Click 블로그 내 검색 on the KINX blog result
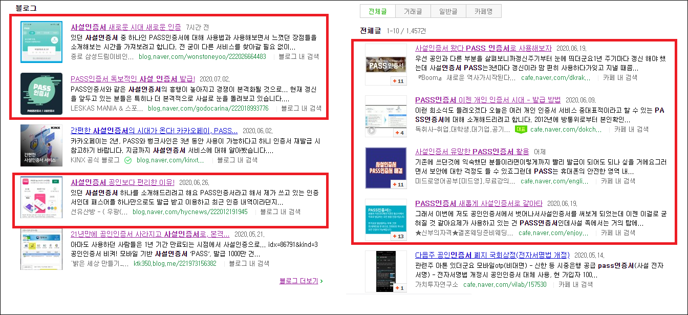The width and height of the screenshot is (688, 315). pyautogui.click(x=237, y=160)
